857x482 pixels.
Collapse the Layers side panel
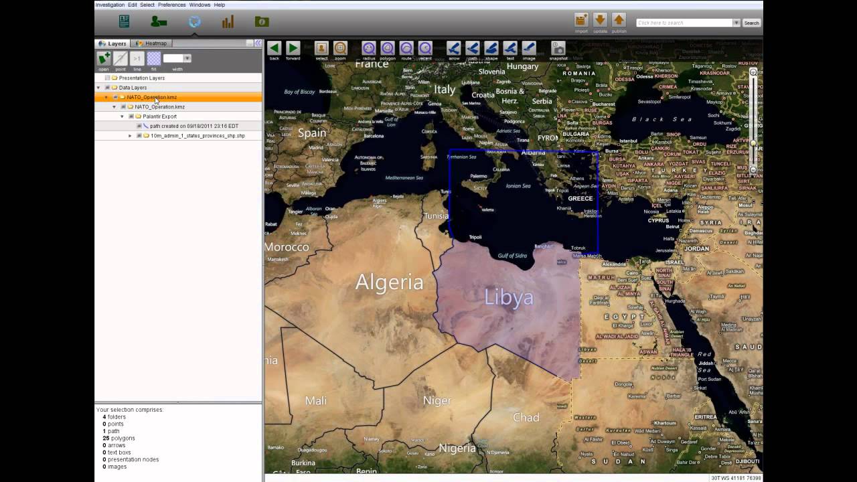[258, 44]
